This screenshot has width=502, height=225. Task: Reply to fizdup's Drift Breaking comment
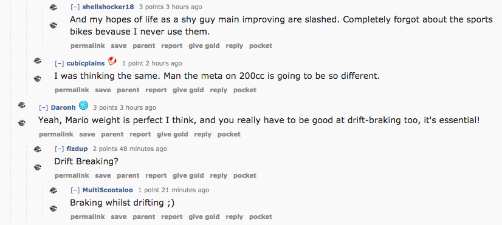click(x=218, y=175)
